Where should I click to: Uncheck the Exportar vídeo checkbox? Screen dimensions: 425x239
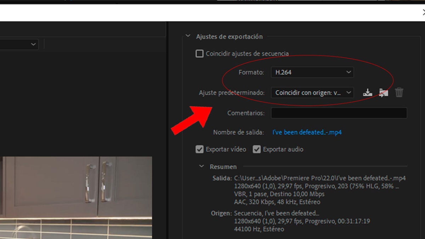[x=200, y=149]
